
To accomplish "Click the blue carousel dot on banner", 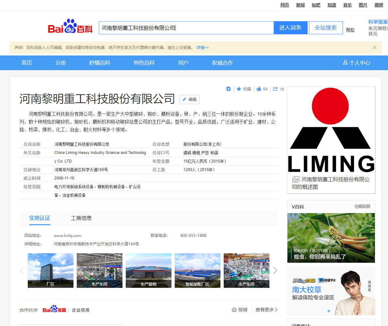I will (329, 311).
